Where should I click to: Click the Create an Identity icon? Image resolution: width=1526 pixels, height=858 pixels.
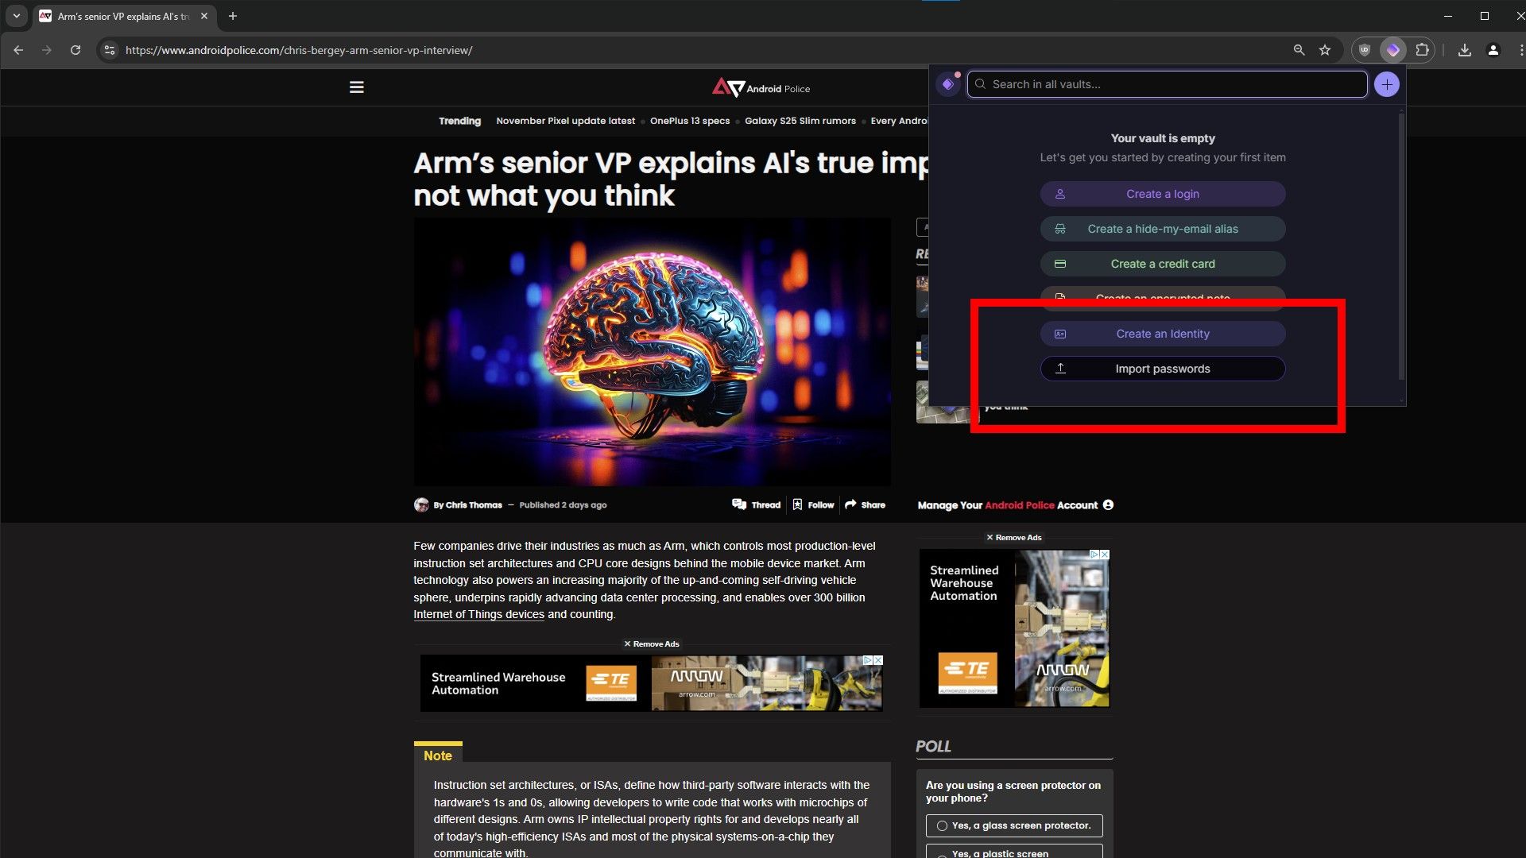pyautogui.click(x=1061, y=333)
